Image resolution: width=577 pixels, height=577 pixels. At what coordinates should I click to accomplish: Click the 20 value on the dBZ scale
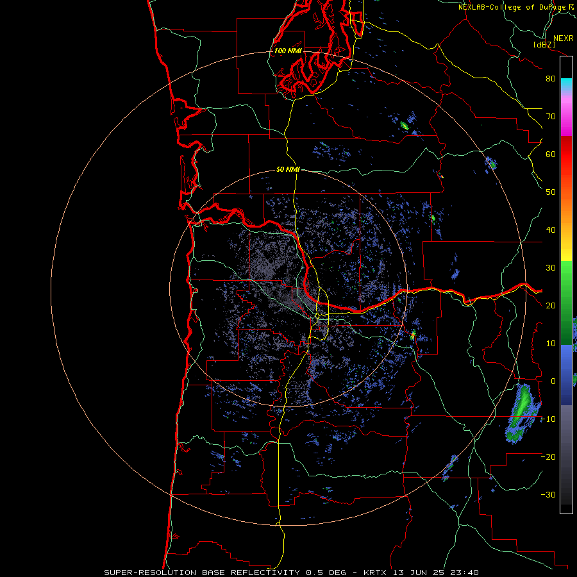[x=551, y=306]
